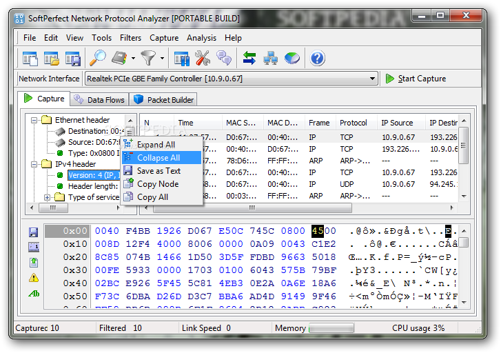Screen dimensions: 501x353
Task: Open the View menu
Action: point(74,38)
